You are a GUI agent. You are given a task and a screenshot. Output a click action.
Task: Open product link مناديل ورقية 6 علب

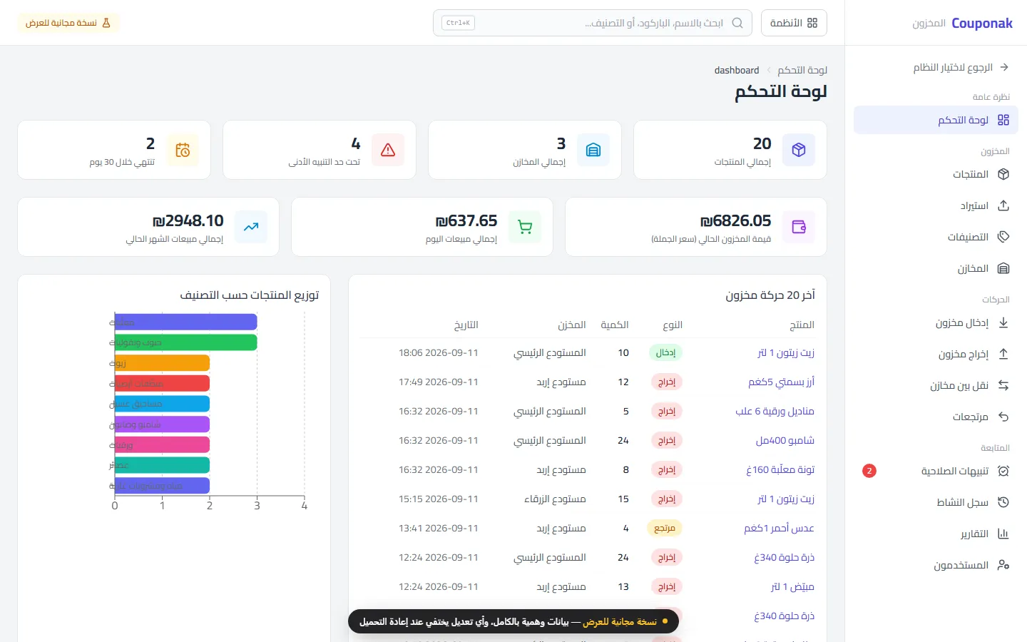click(x=775, y=411)
